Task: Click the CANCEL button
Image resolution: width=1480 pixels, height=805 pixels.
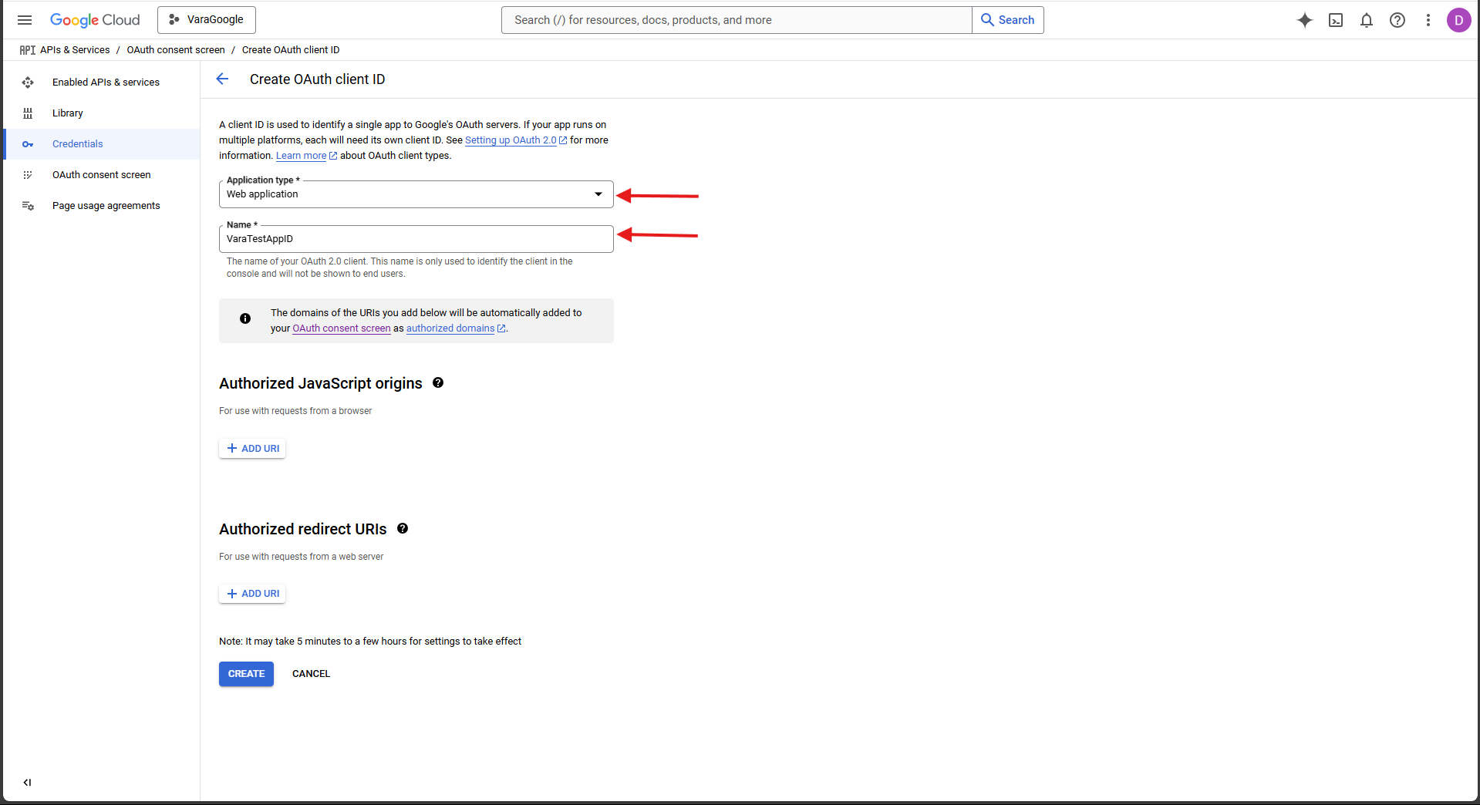Action: click(311, 674)
